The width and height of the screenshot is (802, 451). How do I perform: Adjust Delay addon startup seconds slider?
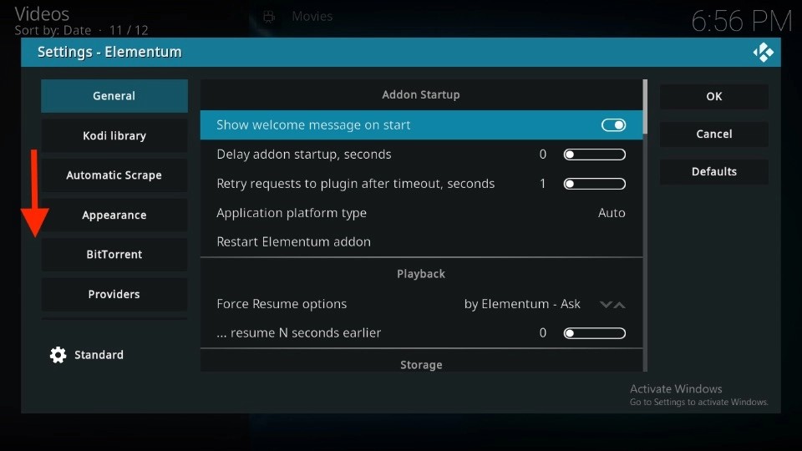[594, 155]
